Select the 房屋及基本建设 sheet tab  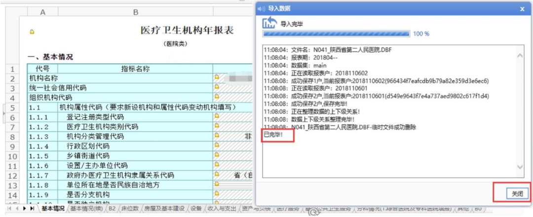point(164,209)
